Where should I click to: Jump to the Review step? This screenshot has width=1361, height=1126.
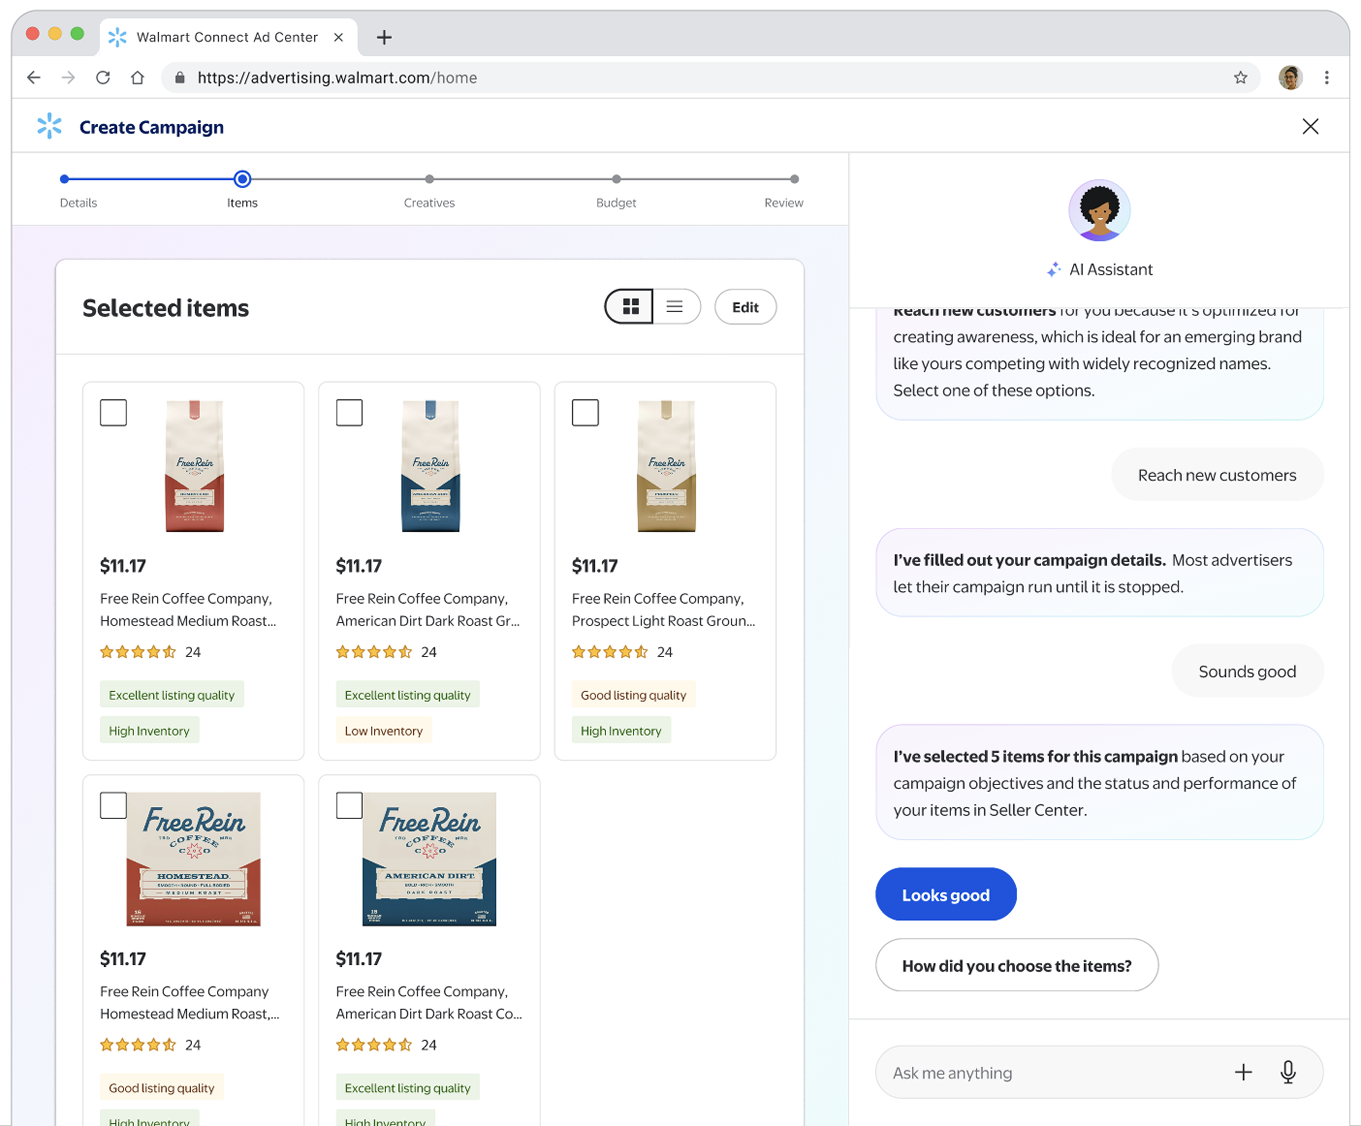pos(784,203)
